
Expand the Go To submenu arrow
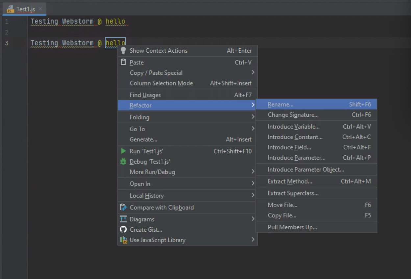point(253,129)
